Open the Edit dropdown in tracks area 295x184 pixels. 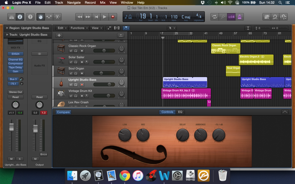(x=62, y=28)
